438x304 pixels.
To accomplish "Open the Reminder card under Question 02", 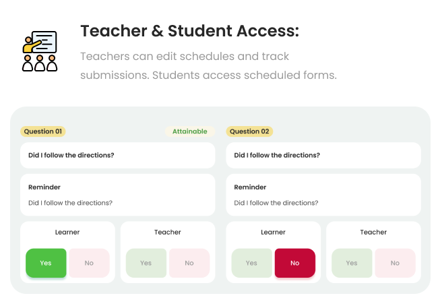I will click(323, 195).
